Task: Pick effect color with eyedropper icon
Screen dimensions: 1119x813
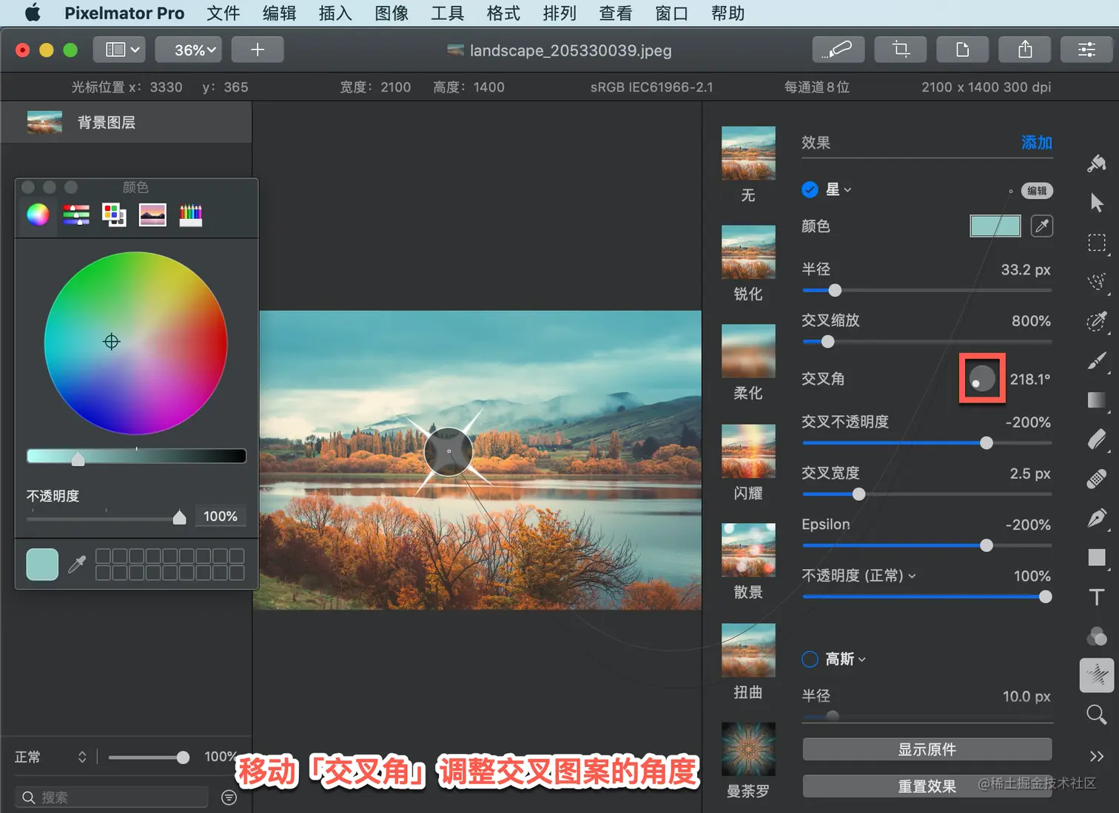Action: tap(1042, 226)
